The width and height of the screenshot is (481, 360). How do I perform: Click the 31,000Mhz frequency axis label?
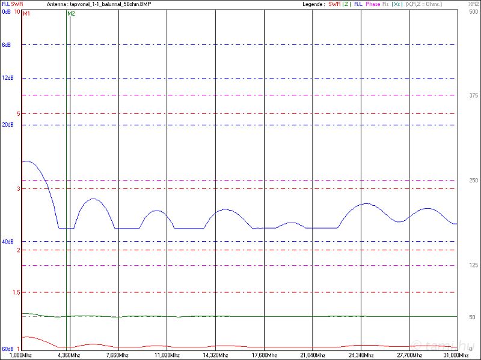pyautogui.click(x=455, y=355)
